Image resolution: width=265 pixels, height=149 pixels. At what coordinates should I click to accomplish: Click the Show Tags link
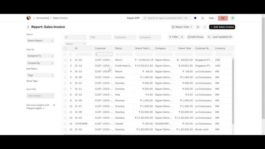(32, 81)
